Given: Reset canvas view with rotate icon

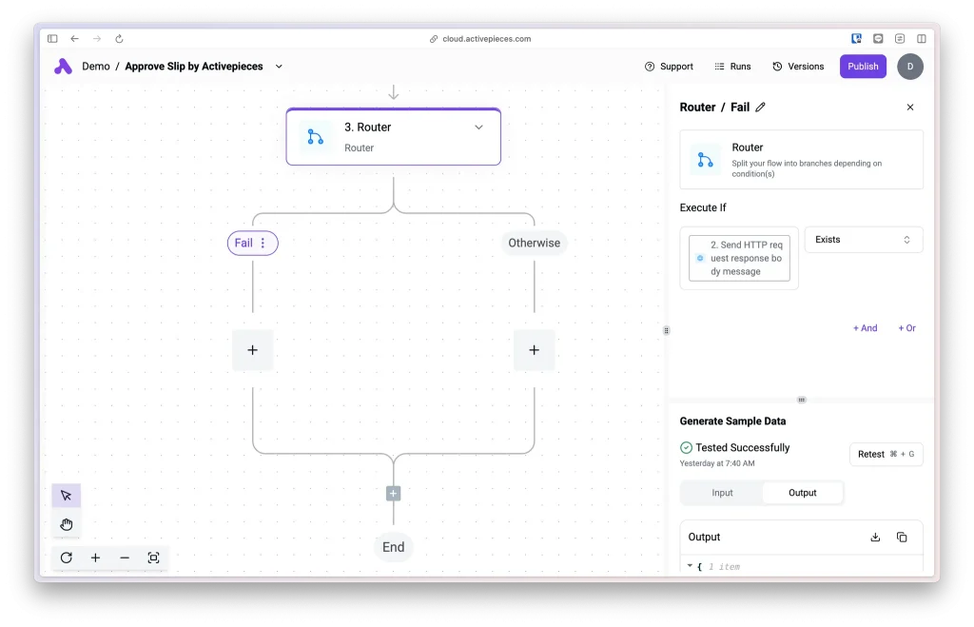Looking at the screenshot, I should tap(67, 558).
